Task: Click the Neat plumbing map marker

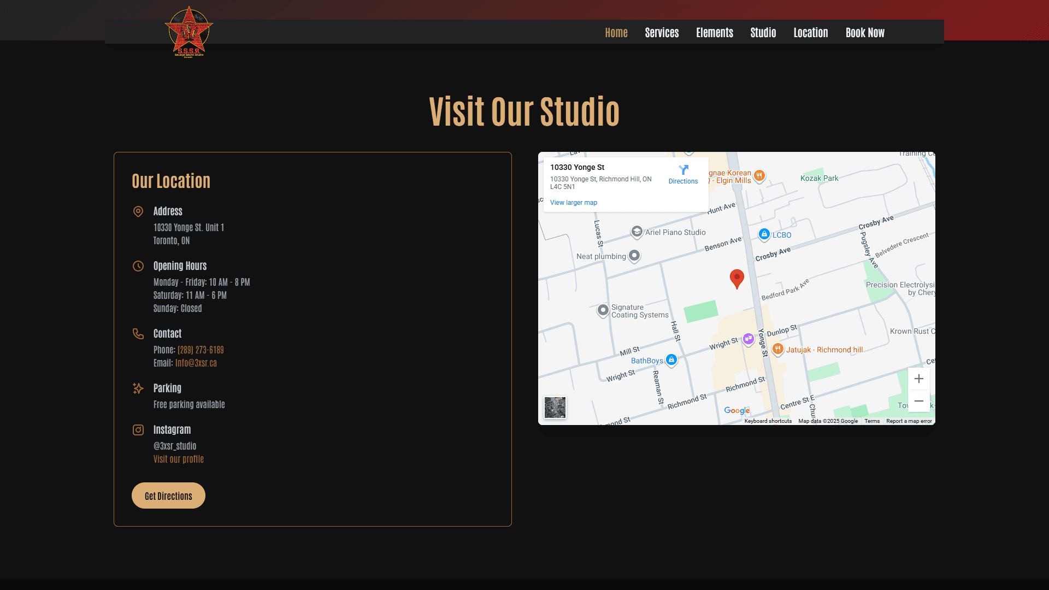Action: point(634,255)
